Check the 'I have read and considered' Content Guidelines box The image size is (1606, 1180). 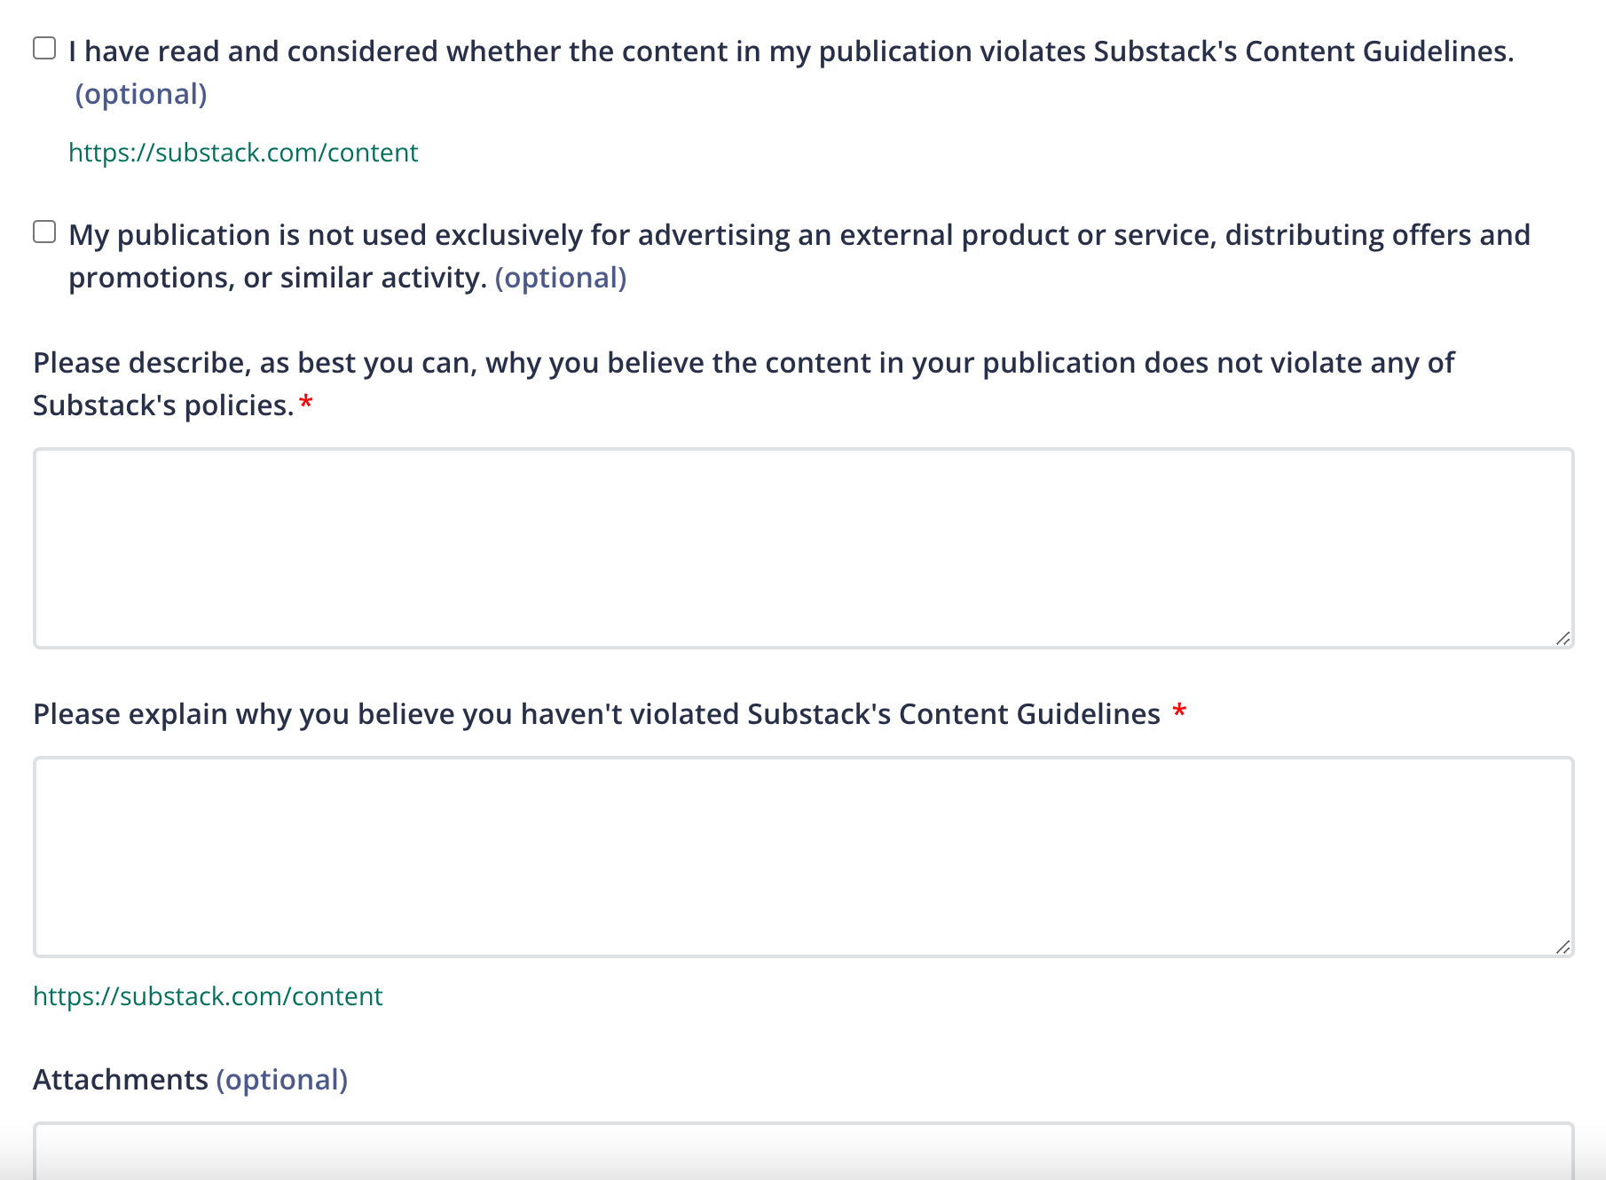pos(44,48)
